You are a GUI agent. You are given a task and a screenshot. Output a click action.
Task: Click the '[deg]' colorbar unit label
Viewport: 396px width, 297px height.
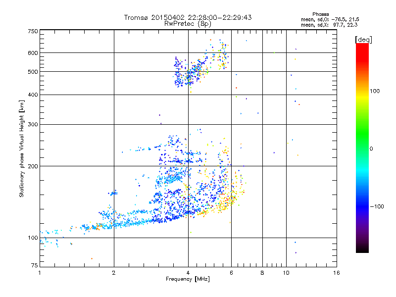click(363, 40)
